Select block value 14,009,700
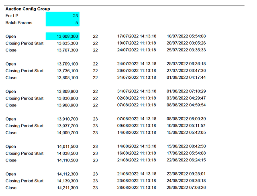Screen dimensions: 257x196 pos(67,133)
